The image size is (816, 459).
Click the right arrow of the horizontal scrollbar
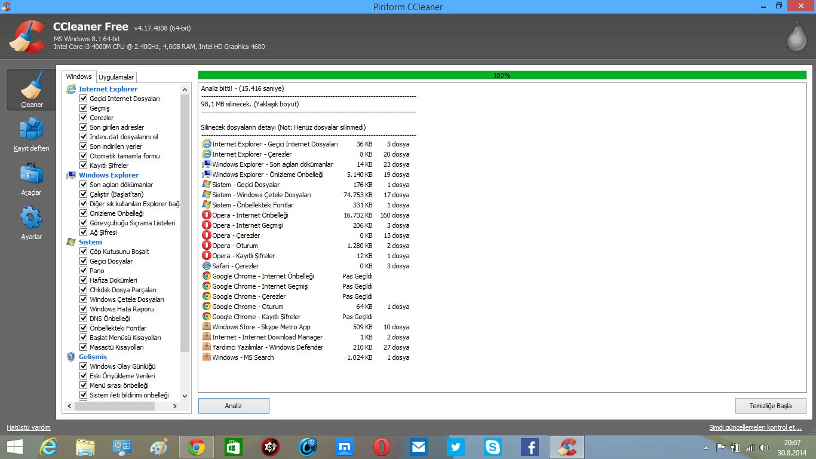pyautogui.click(x=175, y=406)
